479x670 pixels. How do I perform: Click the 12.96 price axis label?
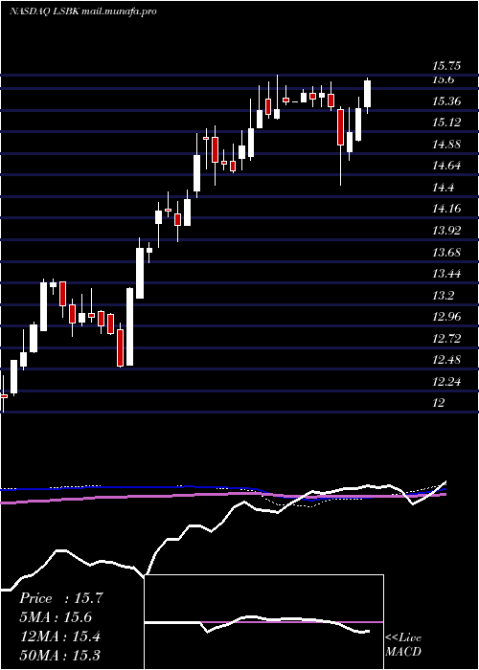pyautogui.click(x=446, y=317)
